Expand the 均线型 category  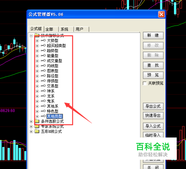pyautogui.click(x=37, y=66)
